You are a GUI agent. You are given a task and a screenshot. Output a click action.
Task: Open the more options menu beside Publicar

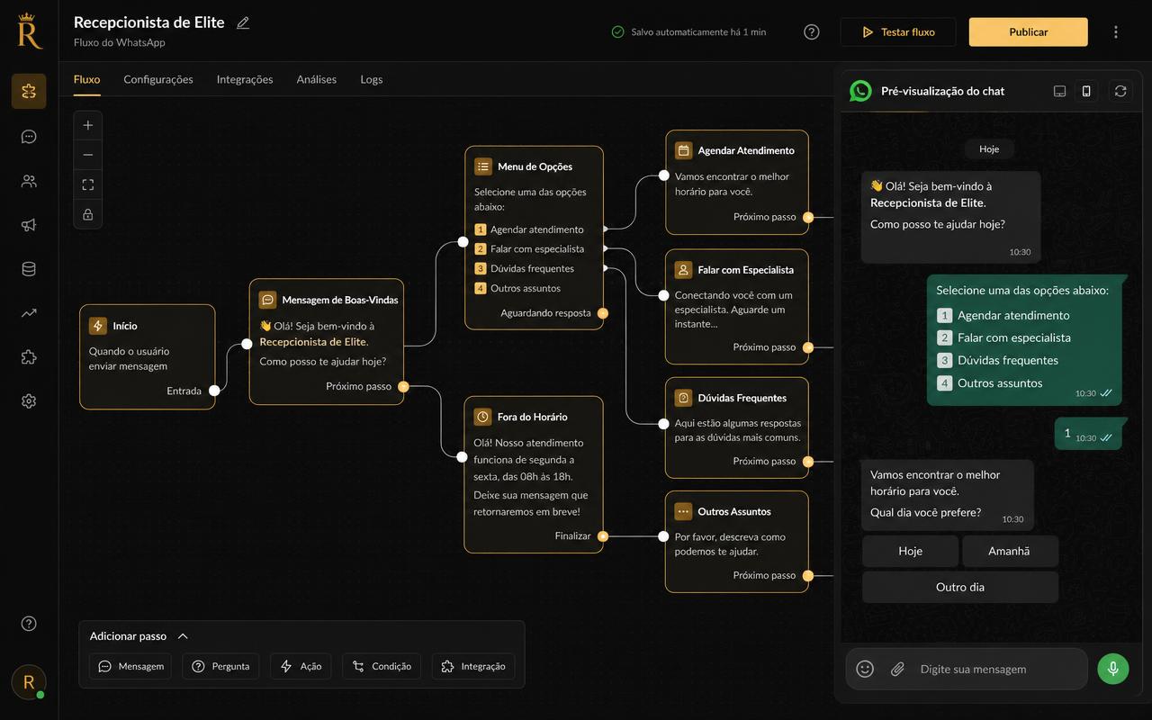coord(1116,32)
